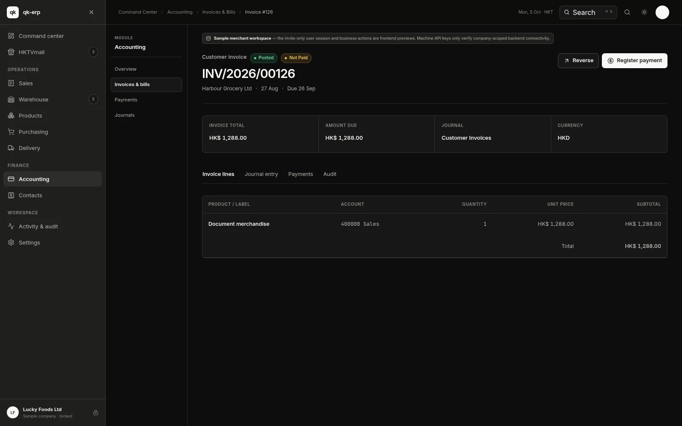This screenshot has width=682, height=426.
Task: Click '400000 Sales' account cell
Action: [360, 224]
